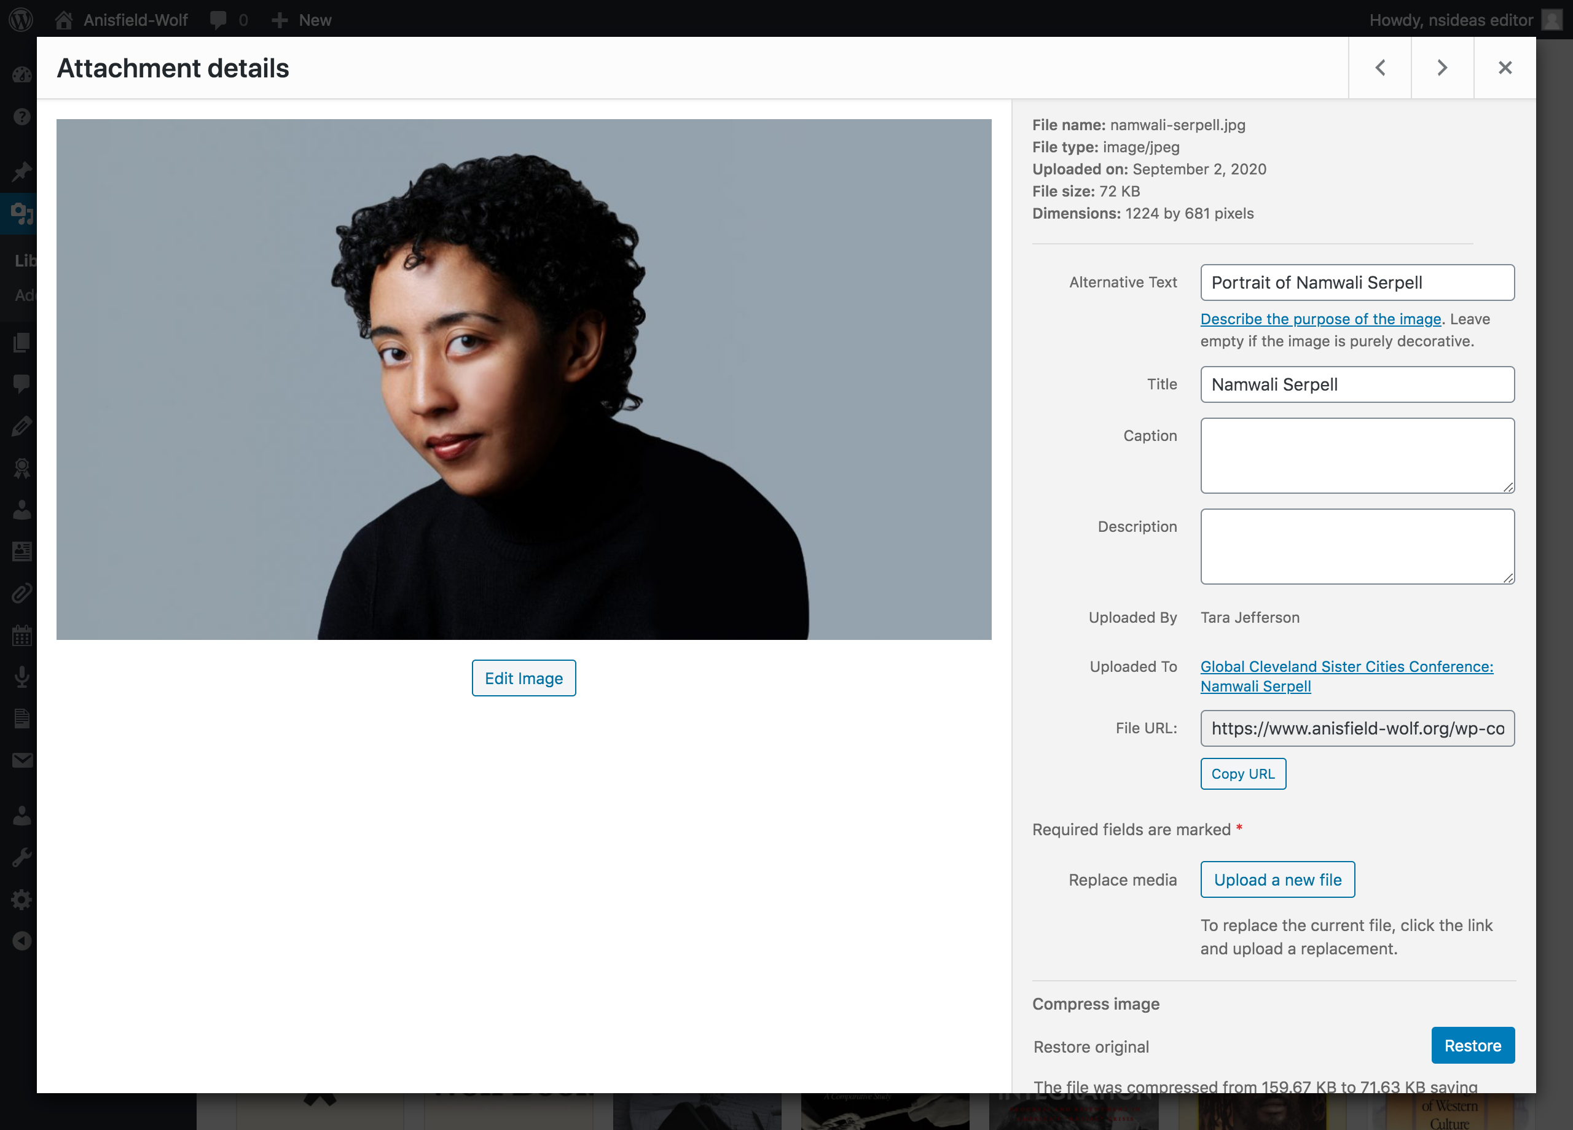Screen dimensions: 1573x1130
Task: Click the user avatar in admin bar
Action: pos(1551,20)
